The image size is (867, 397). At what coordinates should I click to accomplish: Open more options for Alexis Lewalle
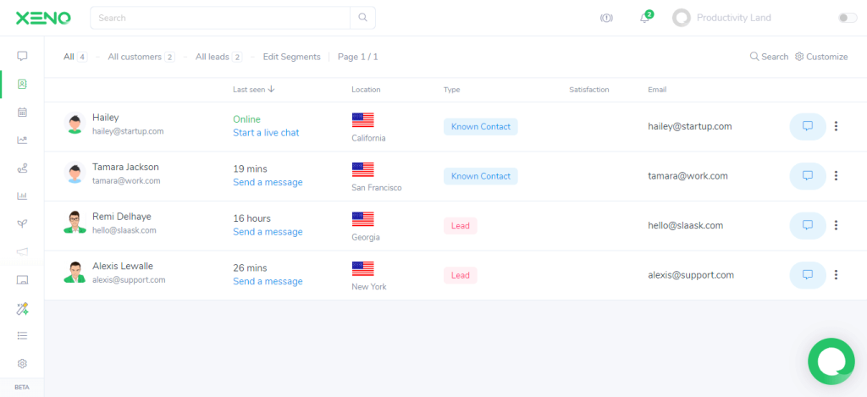[x=836, y=275]
